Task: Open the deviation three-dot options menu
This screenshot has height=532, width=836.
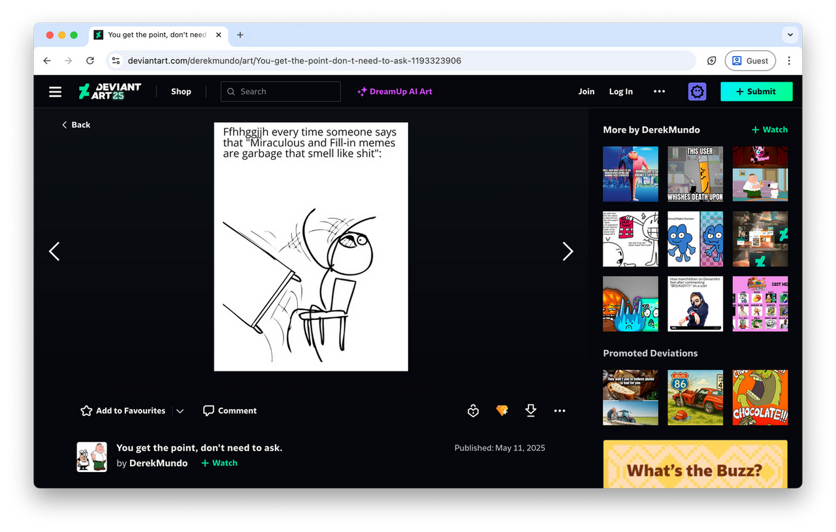Action: 560,411
